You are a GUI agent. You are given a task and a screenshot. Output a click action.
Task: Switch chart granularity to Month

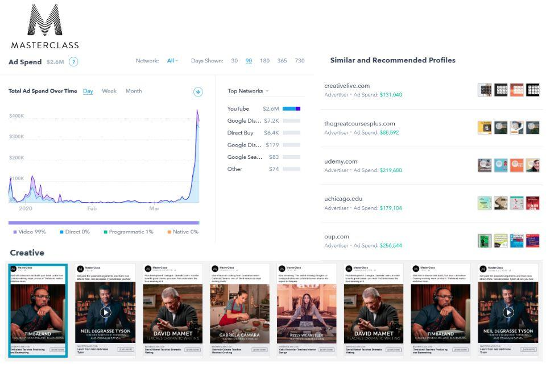pos(134,91)
